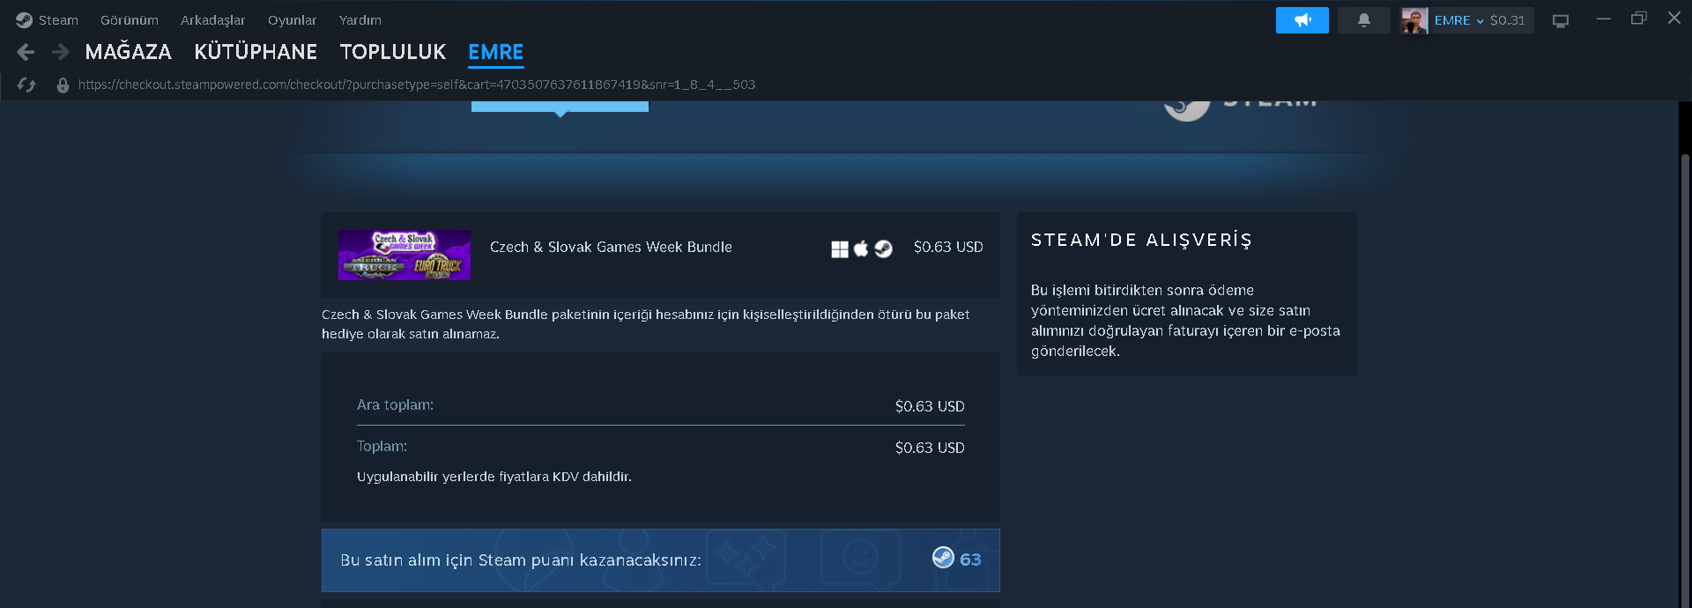This screenshot has width=1692, height=608.
Task: Click the forward navigation arrow
Action: tap(60, 52)
